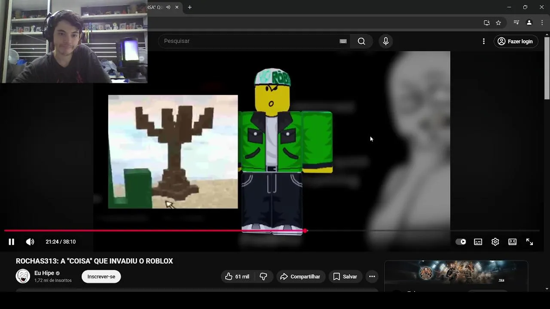550x309 pixels.
Task: Open more actions three-dot menu
Action: click(372, 277)
